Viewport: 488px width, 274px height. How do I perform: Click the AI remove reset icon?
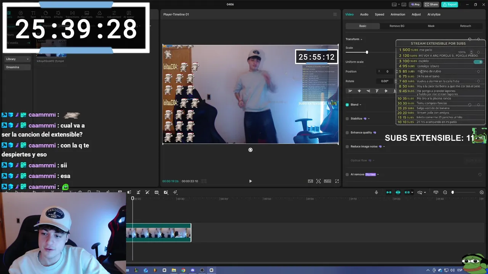pos(480,174)
